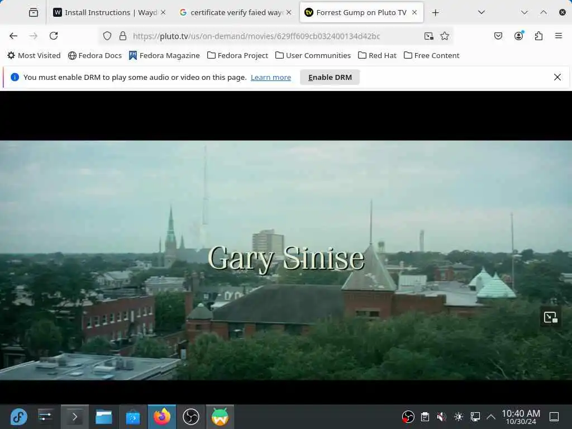The width and height of the screenshot is (572, 429).
Task: Close the Forrest Gump Pluto TV tab
Action: click(414, 12)
